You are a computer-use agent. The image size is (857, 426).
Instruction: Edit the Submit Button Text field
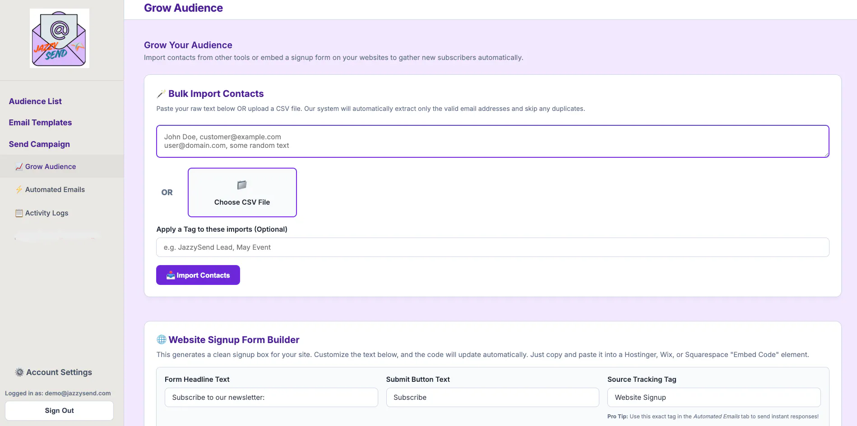(493, 398)
